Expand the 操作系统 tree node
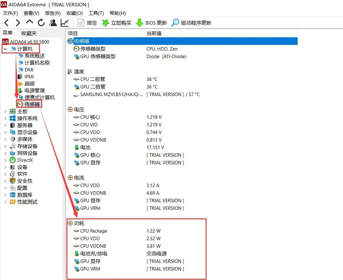This screenshot has width=343, height=280. pos(5,118)
